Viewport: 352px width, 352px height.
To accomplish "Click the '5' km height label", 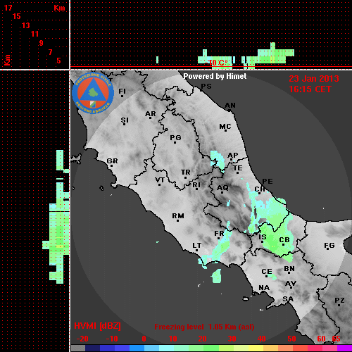I will [x=58, y=61].
